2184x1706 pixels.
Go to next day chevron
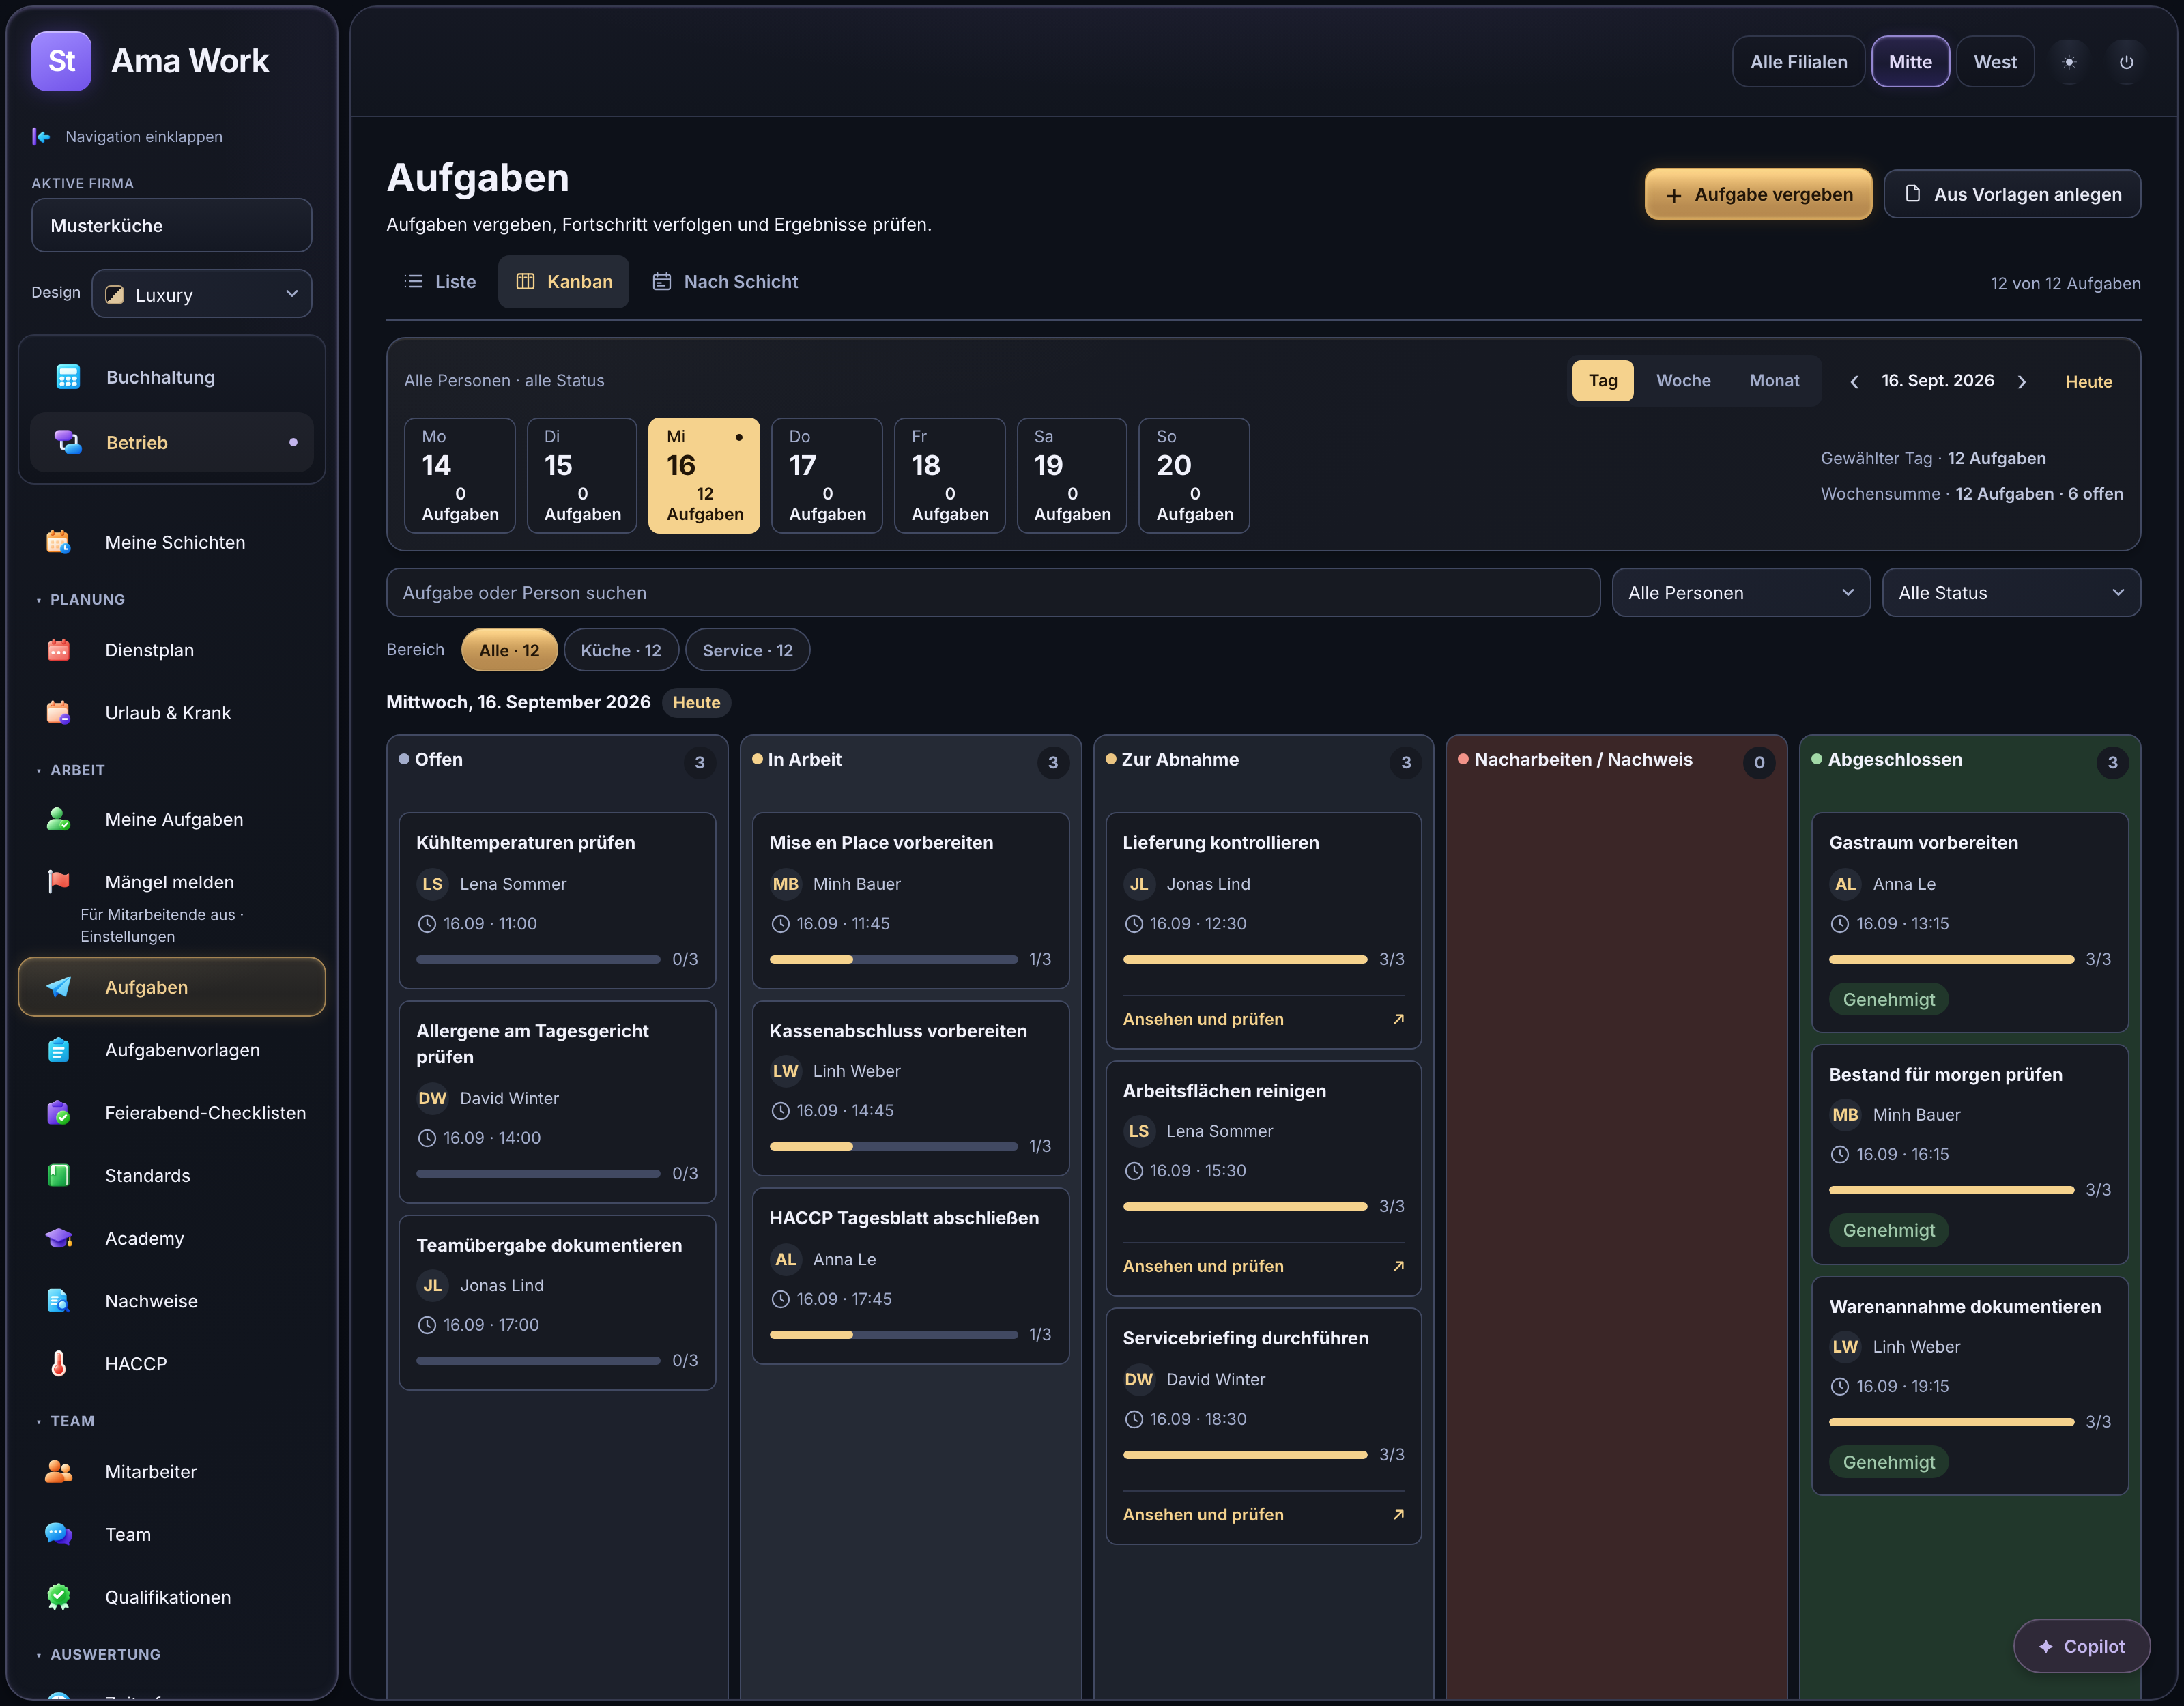point(2021,382)
